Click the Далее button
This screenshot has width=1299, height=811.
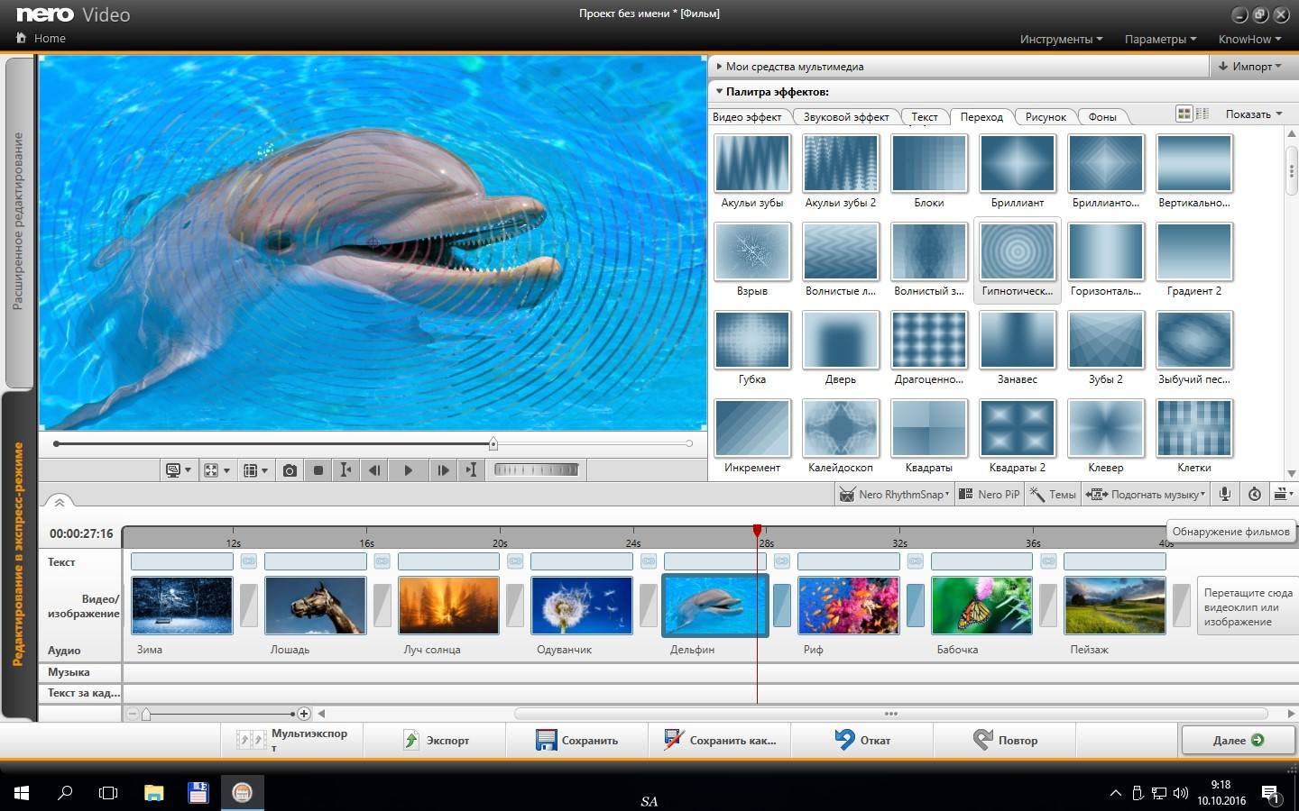pyautogui.click(x=1238, y=741)
